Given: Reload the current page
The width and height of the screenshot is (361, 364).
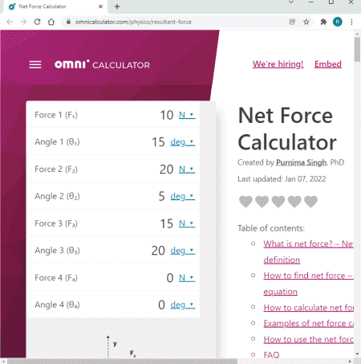Looking at the screenshot, I should (37, 22).
